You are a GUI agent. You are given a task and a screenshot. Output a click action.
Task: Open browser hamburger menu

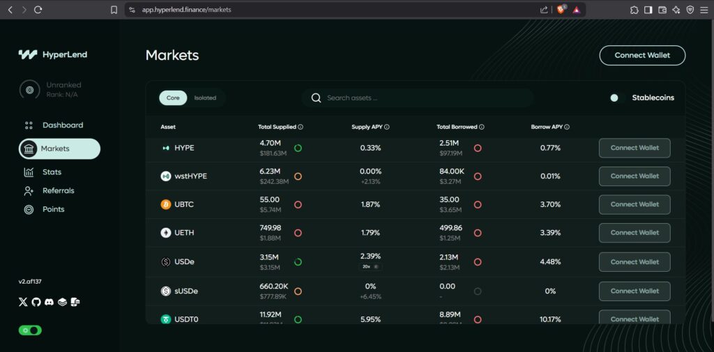click(704, 10)
